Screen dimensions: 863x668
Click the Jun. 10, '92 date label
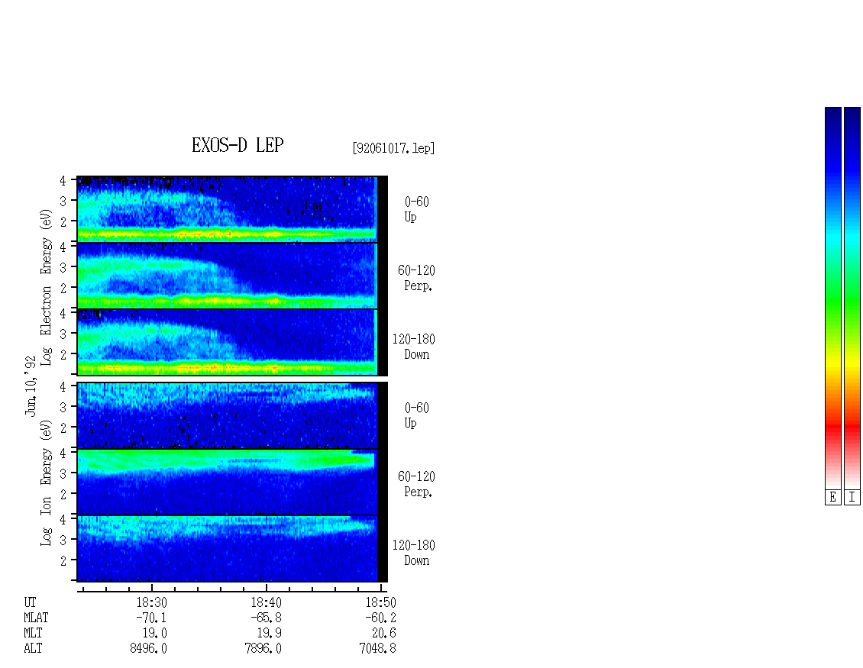coord(31,386)
